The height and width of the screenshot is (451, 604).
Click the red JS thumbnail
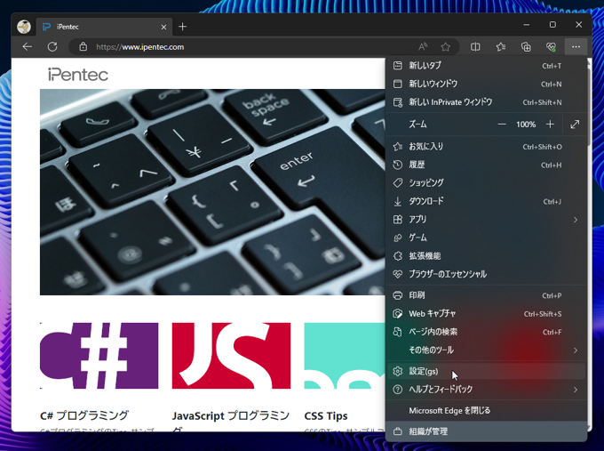coord(231,356)
